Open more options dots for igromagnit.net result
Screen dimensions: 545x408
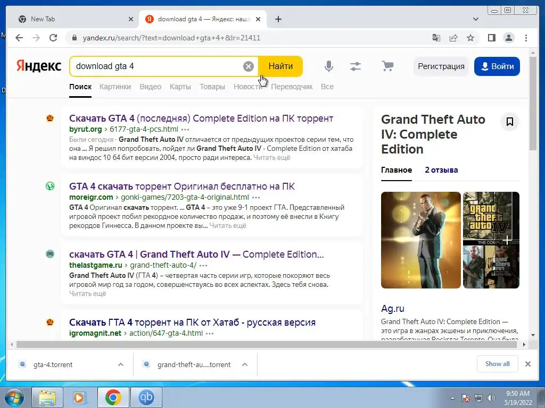(x=210, y=334)
